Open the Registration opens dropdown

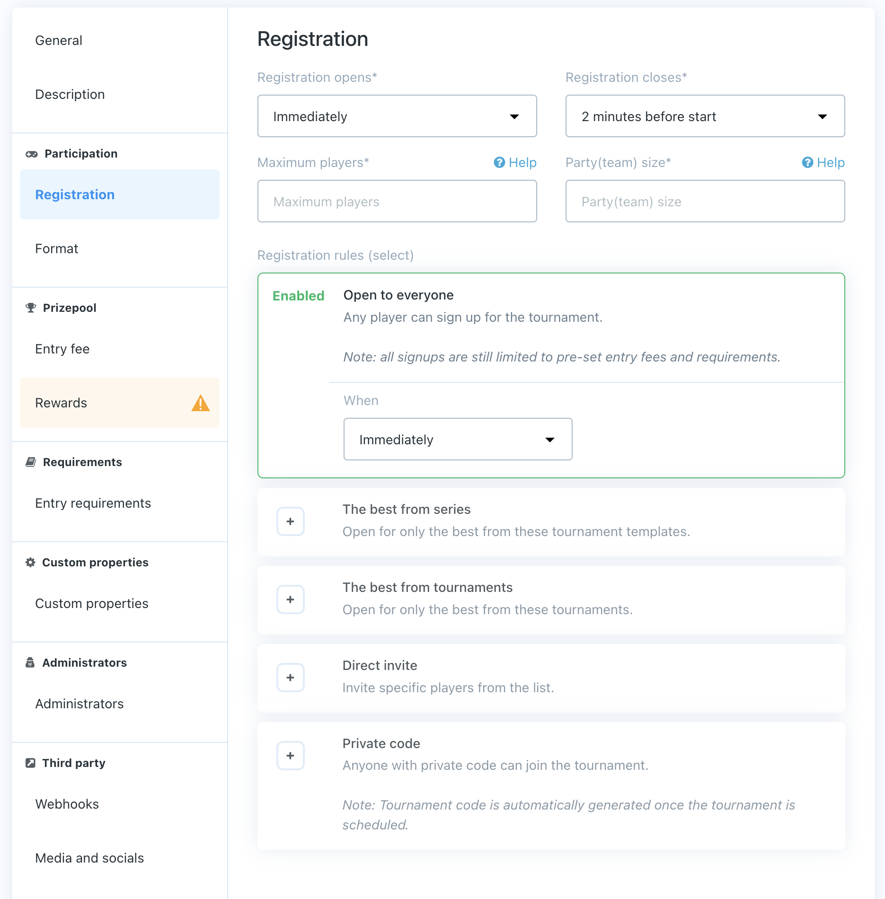(x=397, y=116)
